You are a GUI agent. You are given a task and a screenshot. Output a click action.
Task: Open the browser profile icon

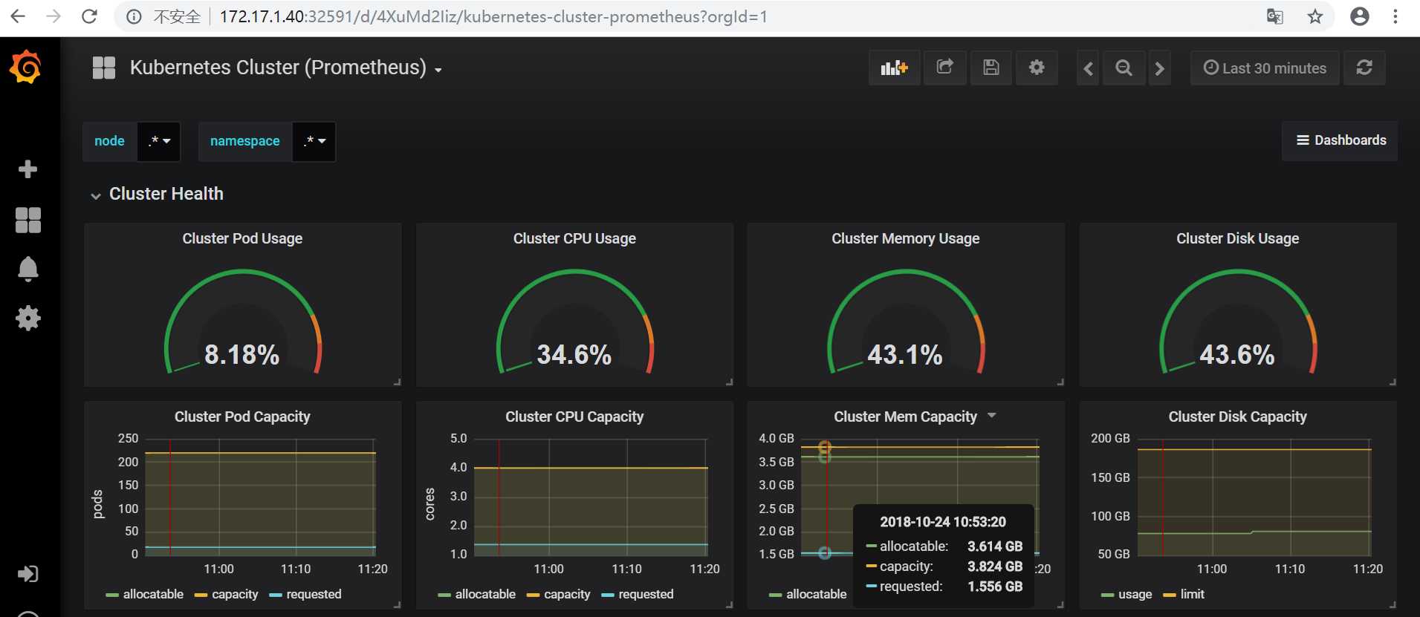[x=1360, y=16]
